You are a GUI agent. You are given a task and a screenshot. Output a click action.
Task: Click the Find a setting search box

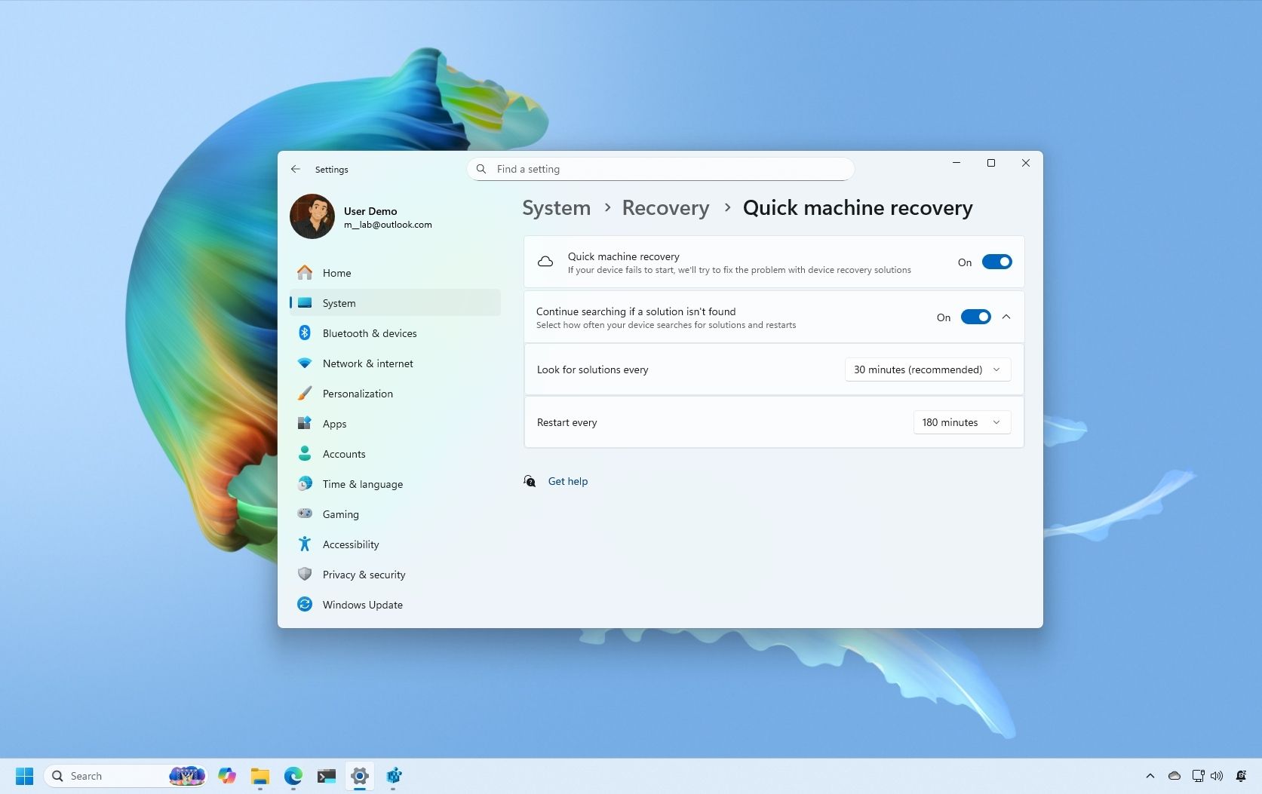coord(660,169)
